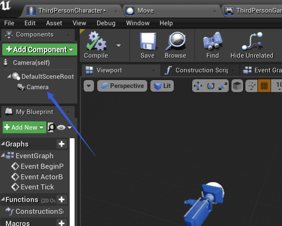Image resolution: width=282 pixels, height=226 pixels.
Task: Open the Lit view mode menu
Action: [x=162, y=86]
